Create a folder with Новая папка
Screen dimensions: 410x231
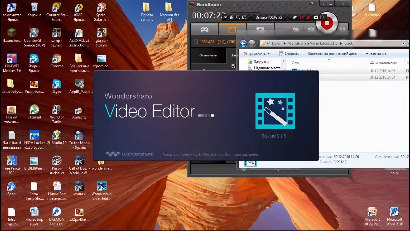(x=376, y=54)
